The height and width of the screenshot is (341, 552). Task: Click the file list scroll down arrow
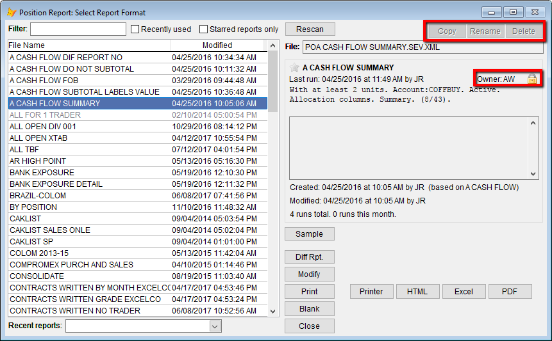[272, 311]
